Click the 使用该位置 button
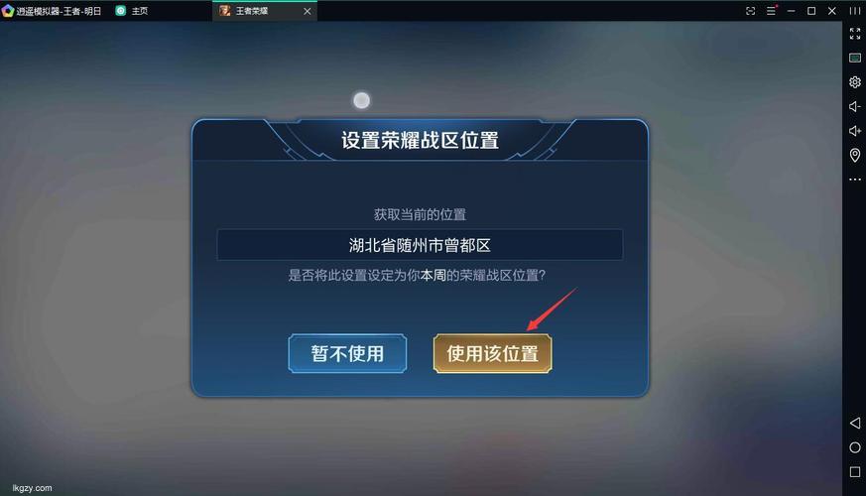The height and width of the screenshot is (496, 866). [493, 353]
